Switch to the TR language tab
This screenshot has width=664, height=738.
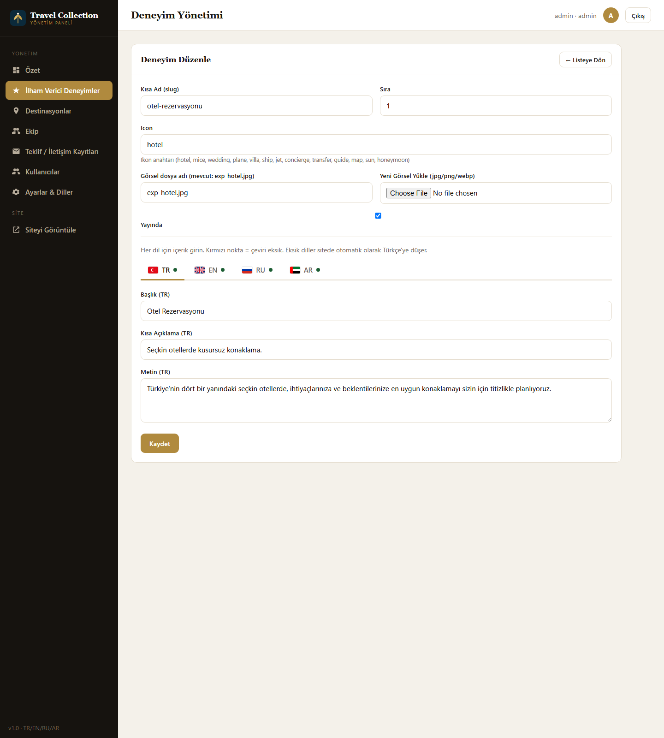tap(162, 270)
